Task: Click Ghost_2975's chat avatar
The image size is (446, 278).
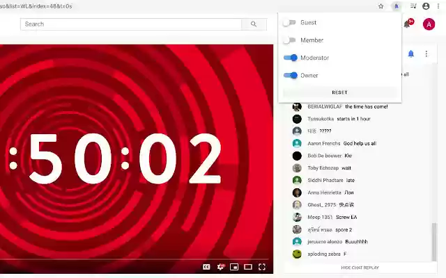Action: click(x=297, y=205)
